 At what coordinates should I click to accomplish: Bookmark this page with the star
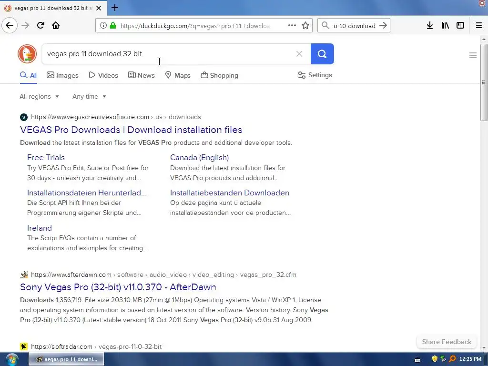(x=305, y=26)
